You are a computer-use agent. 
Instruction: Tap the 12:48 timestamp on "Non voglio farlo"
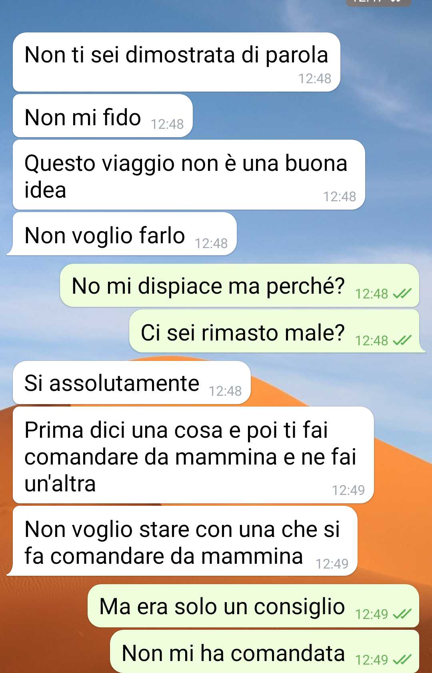click(211, 243)
